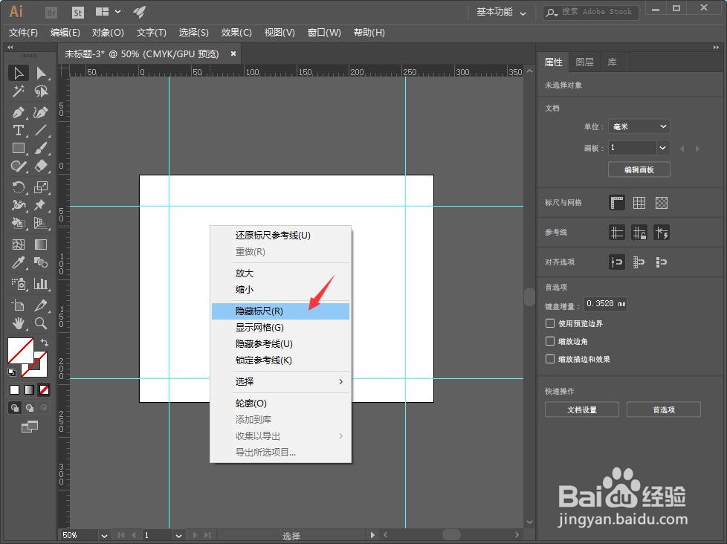Screen dimensions: 727x544
Task: Pick the Eyedropper tool
Action: 19,262
